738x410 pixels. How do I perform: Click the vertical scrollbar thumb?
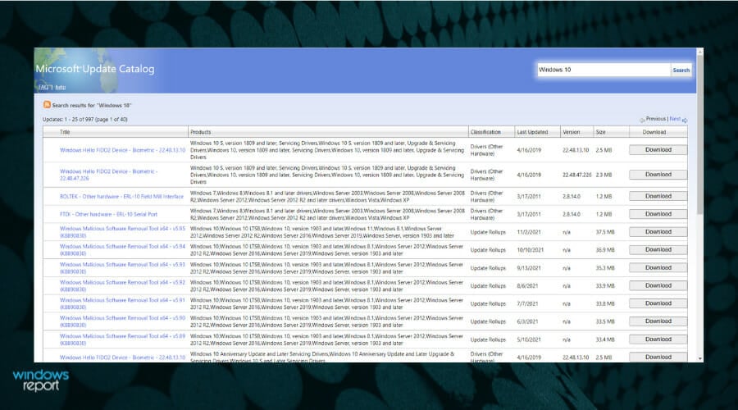click(700, 134)
